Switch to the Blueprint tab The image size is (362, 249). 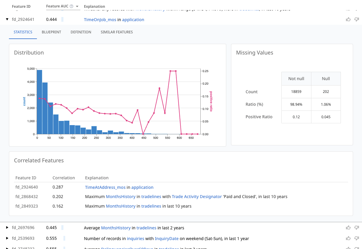tap(51, 32)
